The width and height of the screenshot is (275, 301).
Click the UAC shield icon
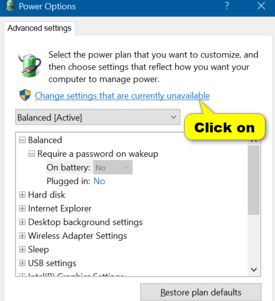click(25, 95)
